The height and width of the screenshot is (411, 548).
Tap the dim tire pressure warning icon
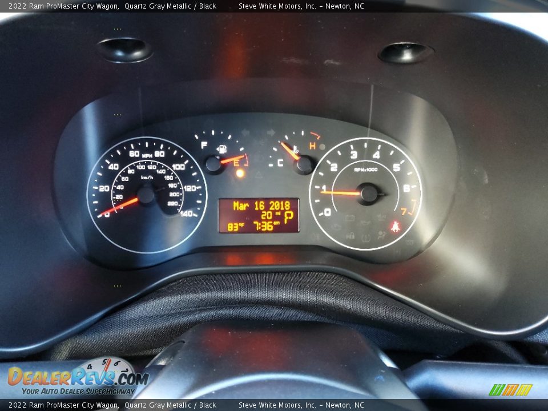[366, 237]
